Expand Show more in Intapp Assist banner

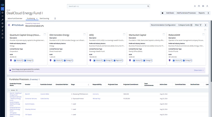[199, 70]
